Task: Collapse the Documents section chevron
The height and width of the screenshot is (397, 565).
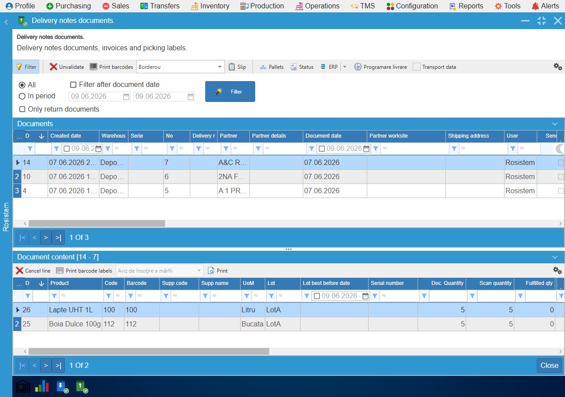Action: [x=555, y=124]
